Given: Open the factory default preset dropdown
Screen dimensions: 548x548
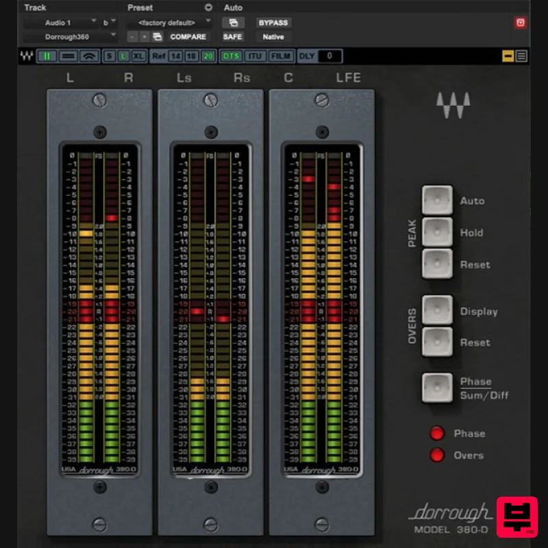Looking at the screenshot, I should (169, 23).
